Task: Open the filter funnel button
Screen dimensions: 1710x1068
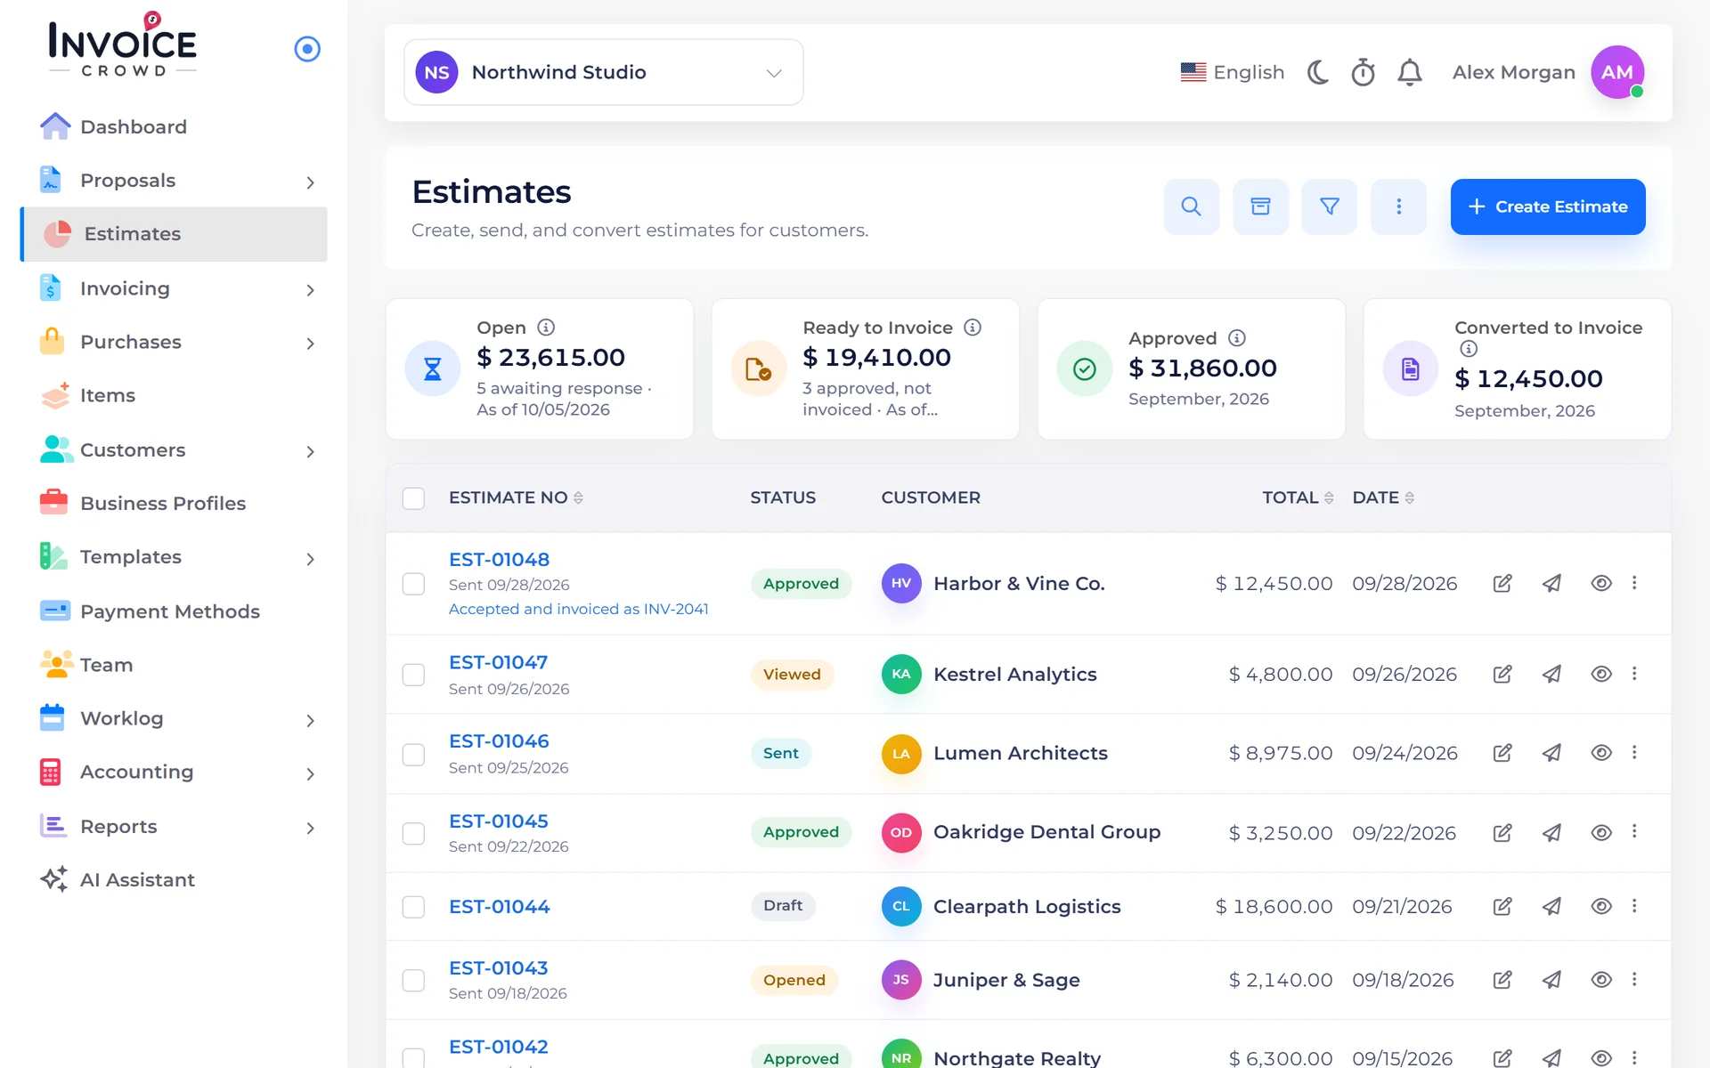Action: 1329,206
